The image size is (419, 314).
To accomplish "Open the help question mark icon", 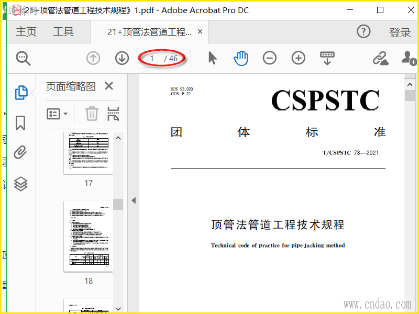I will pyautogui.click(x=363, y=31).
